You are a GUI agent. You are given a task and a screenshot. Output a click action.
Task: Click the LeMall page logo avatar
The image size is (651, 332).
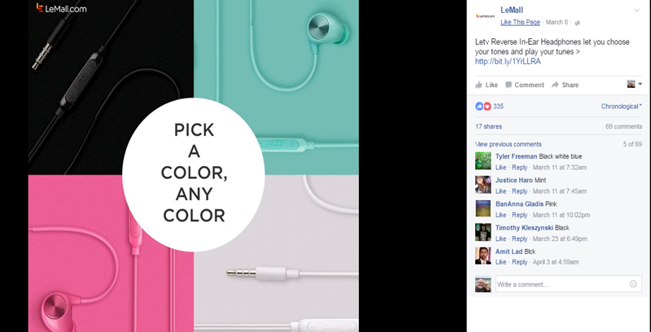coord(485,15)
